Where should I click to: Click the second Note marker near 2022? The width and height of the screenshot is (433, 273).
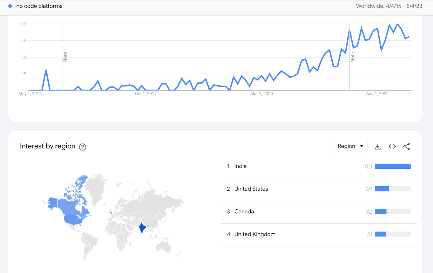point(353,57)
